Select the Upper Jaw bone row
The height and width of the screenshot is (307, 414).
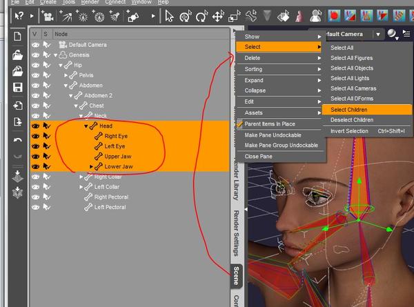[130, 157]
